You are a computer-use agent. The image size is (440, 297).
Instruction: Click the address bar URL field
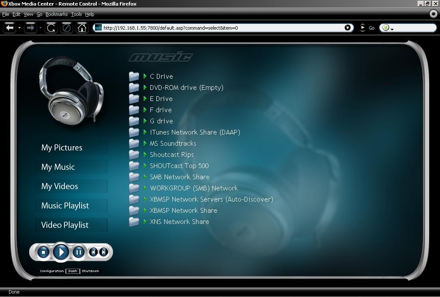(x=223, y=28)
